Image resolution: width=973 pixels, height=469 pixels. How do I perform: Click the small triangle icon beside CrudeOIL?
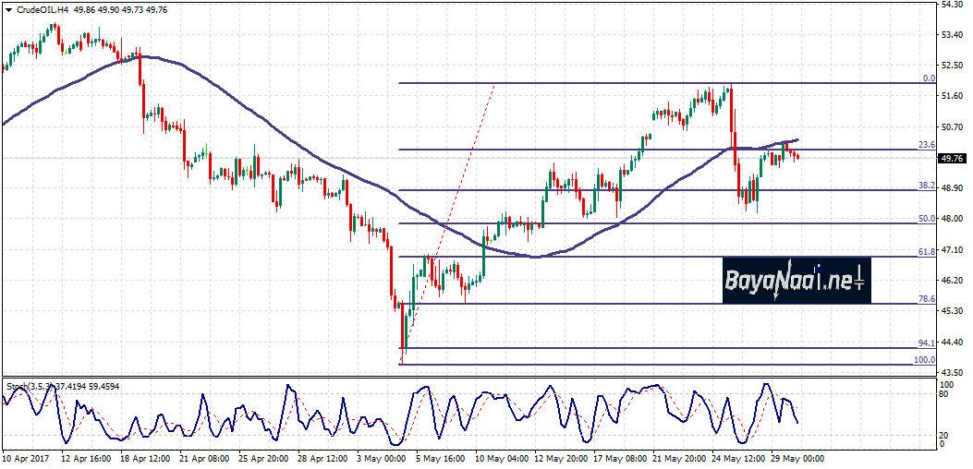pos(8,9)
